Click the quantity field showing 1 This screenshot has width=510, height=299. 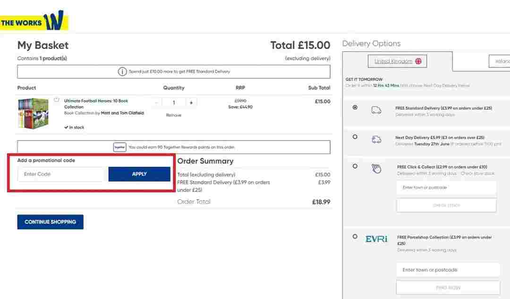[x=174, y=103]
